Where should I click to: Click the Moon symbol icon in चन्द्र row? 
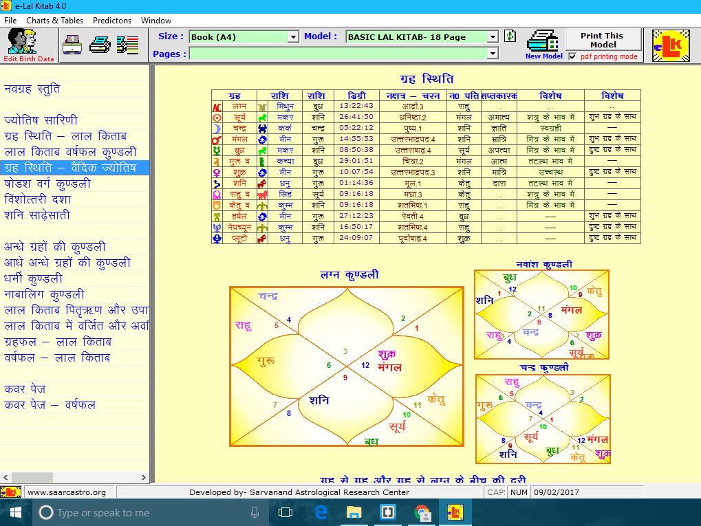tap(217, 129)
